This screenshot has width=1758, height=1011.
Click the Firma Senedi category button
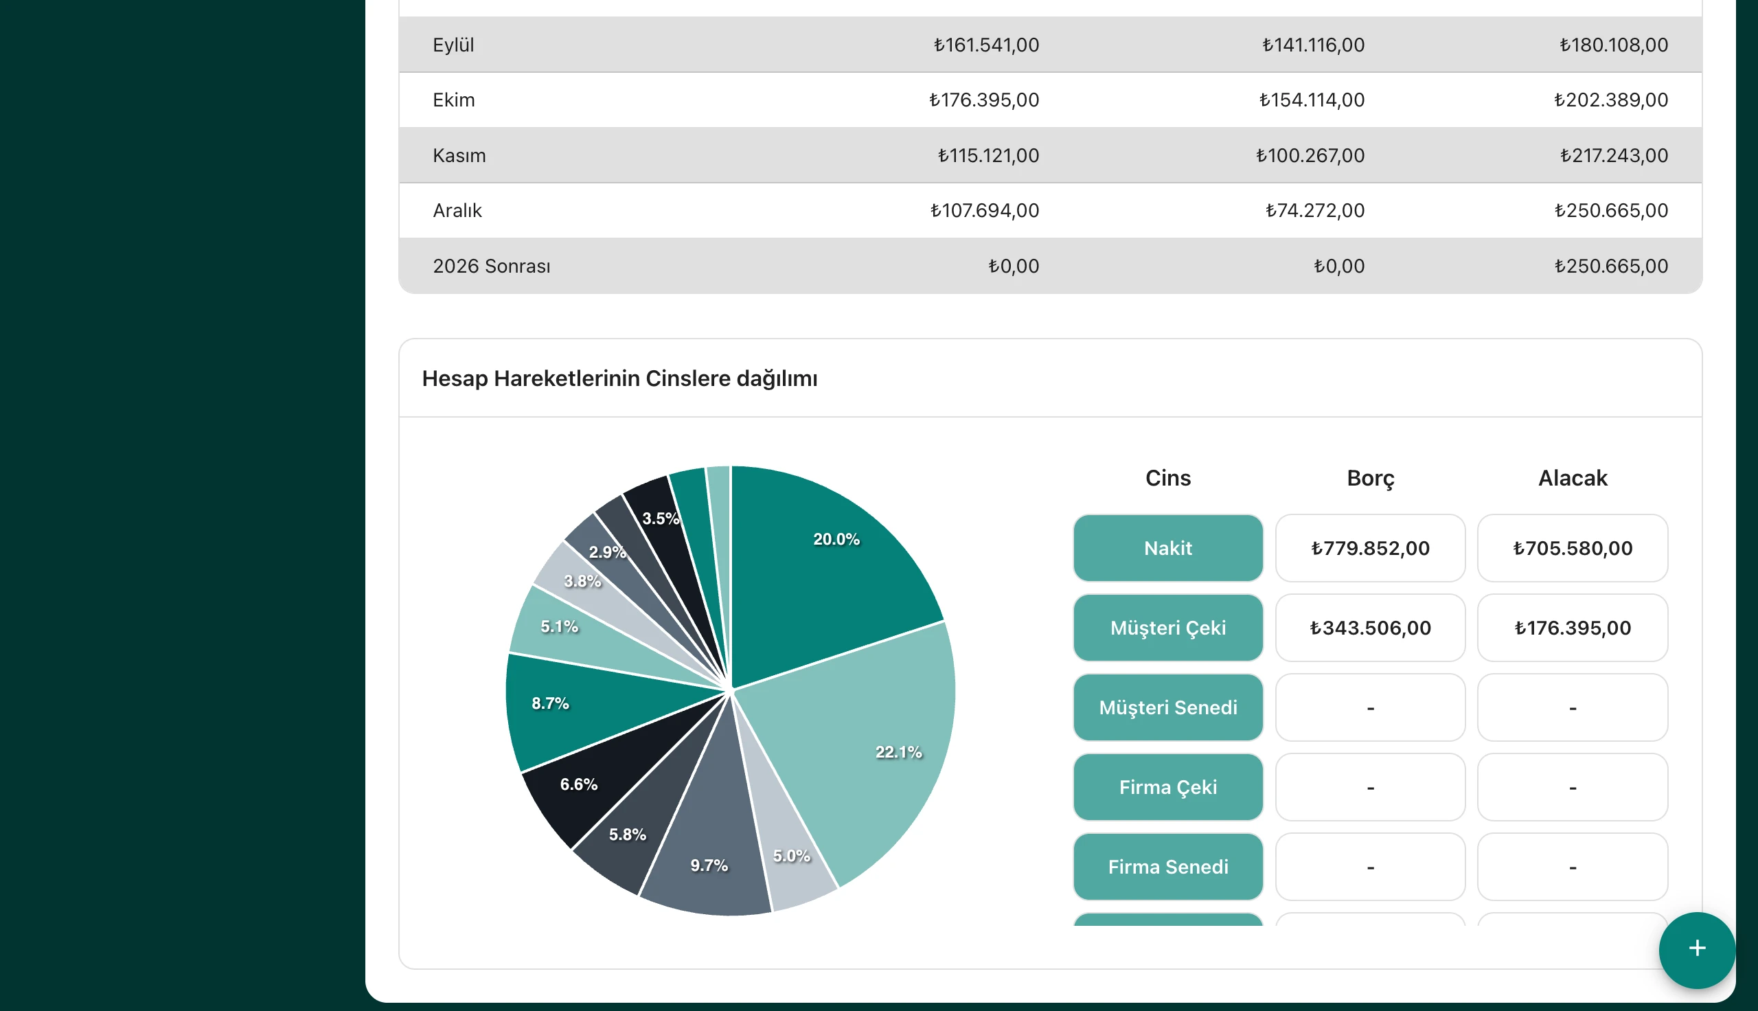(x=1167, y=867)
